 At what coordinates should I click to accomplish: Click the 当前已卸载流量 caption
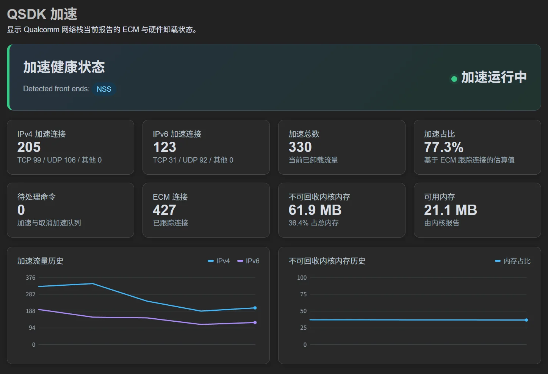[313, 160]
